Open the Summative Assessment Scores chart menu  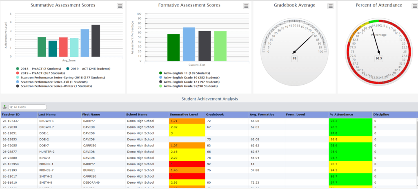pos(120,6)
